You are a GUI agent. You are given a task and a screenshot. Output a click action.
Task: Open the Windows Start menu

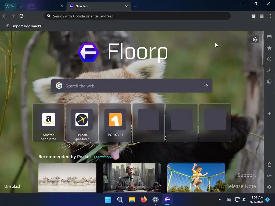point(108,200)
